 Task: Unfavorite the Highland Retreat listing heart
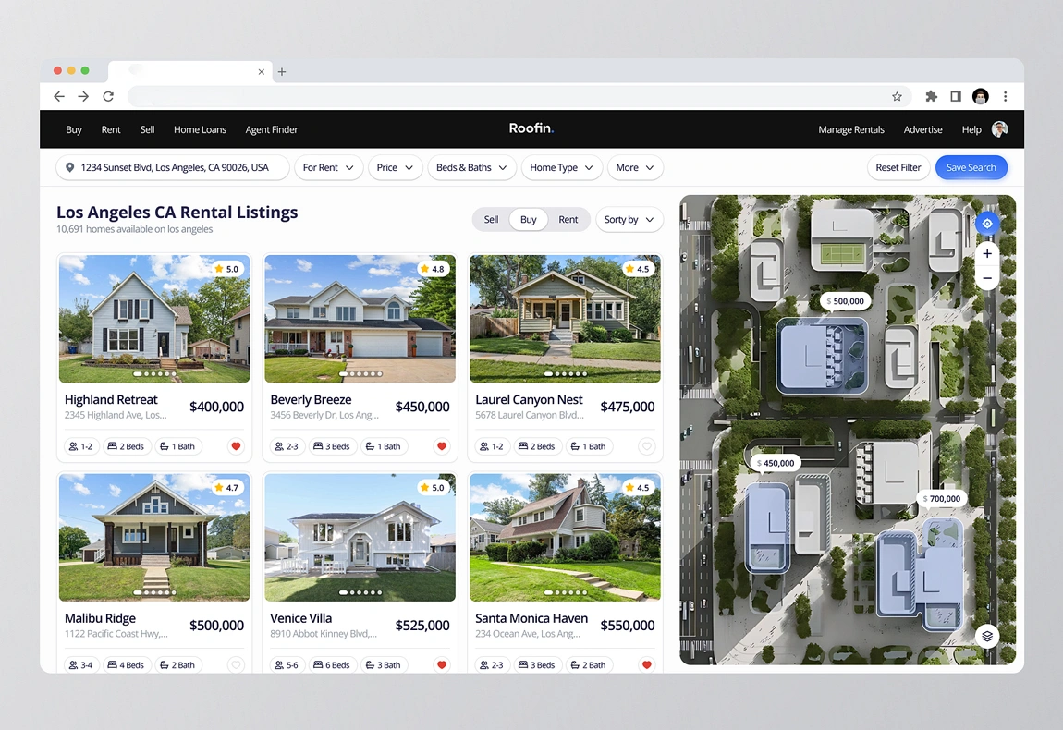(236, 446)
